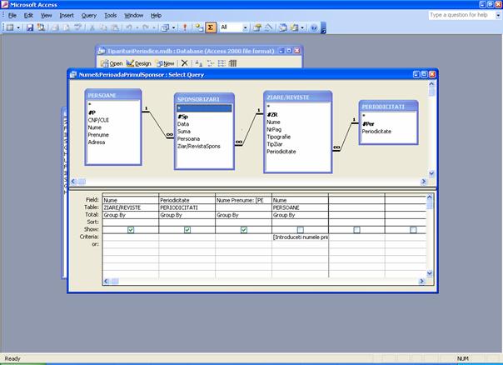Screen dimensions: 503x365
Task: Click Design in the database window toolbar
Action: click(139, 62)
